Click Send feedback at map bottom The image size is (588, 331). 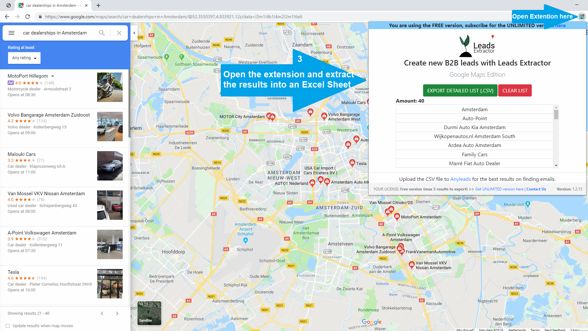555,330
